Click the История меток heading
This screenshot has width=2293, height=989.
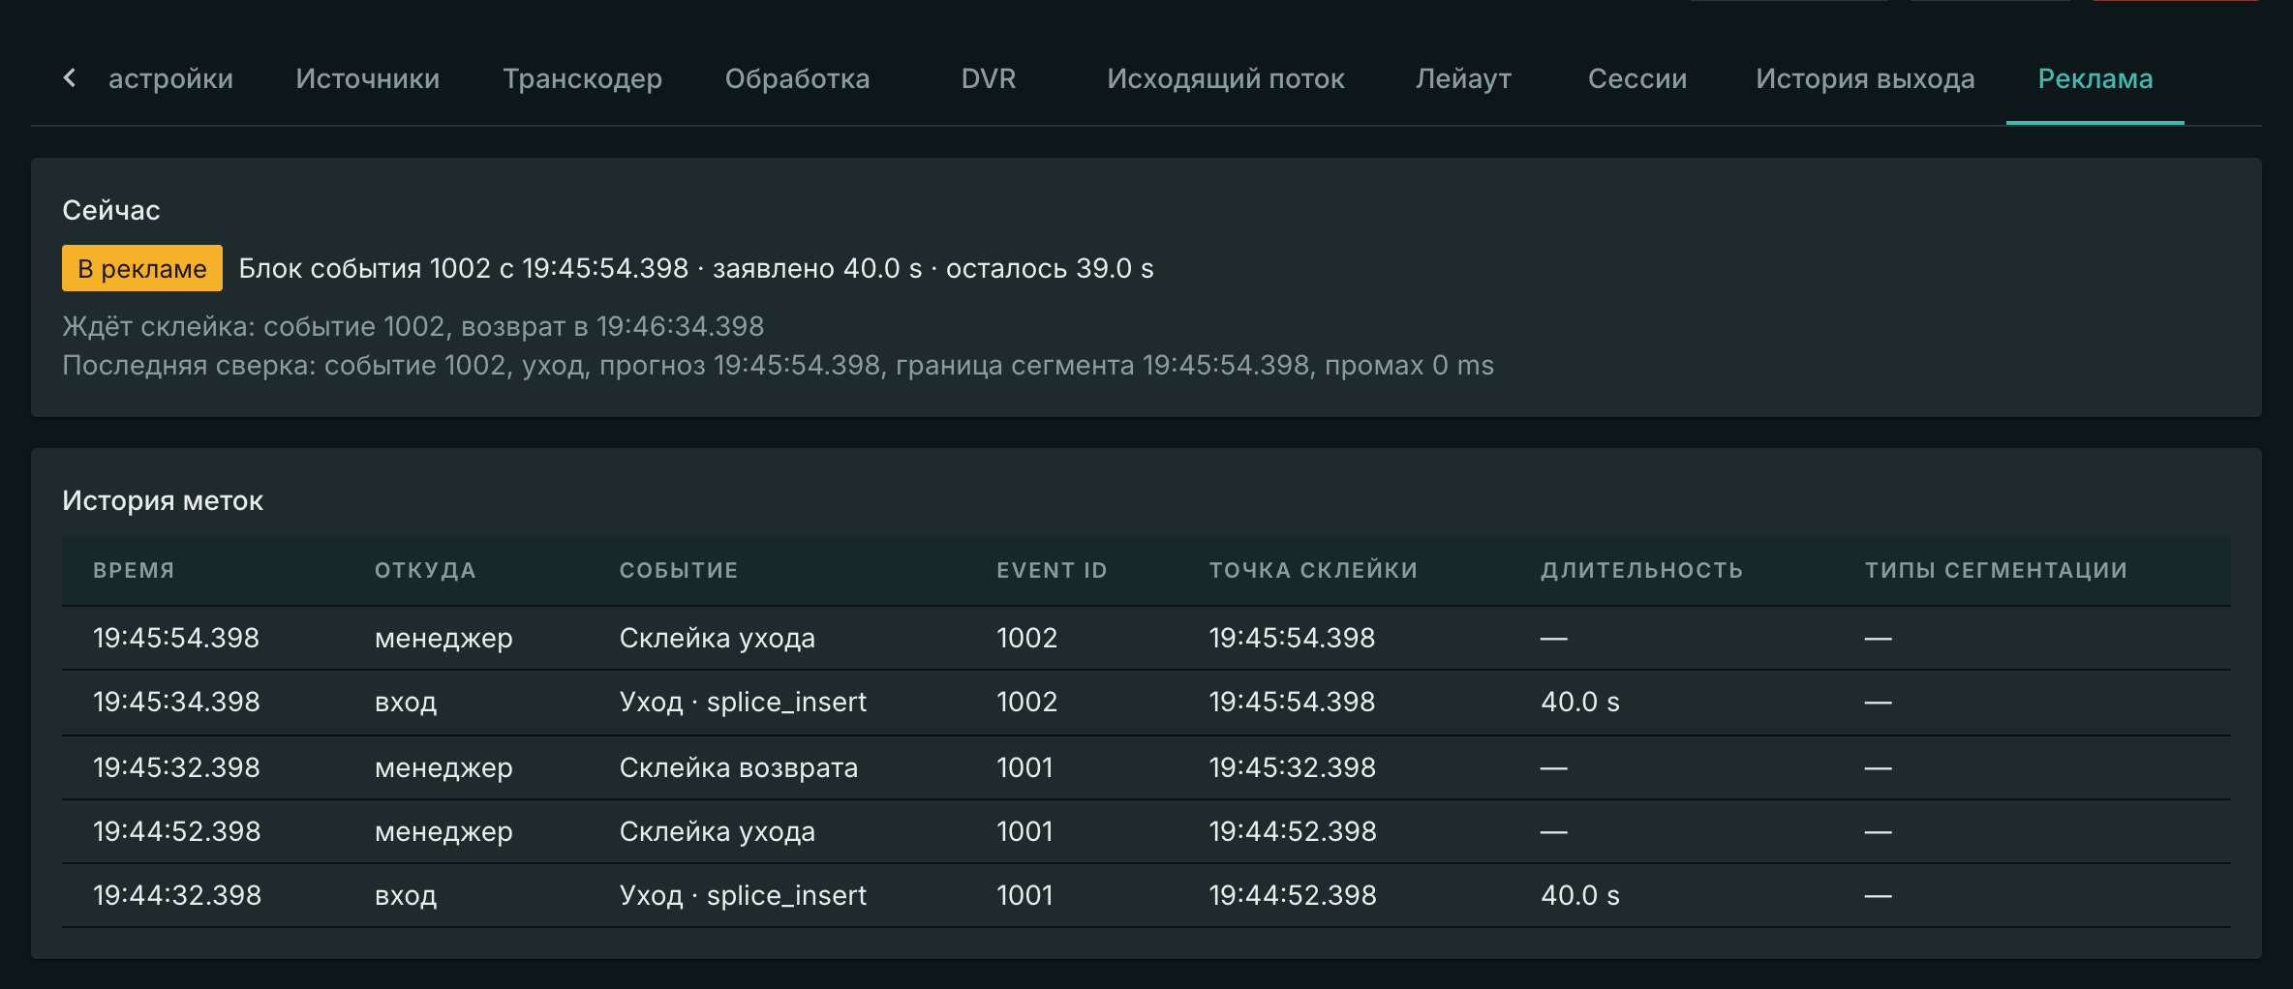(163, 500)
